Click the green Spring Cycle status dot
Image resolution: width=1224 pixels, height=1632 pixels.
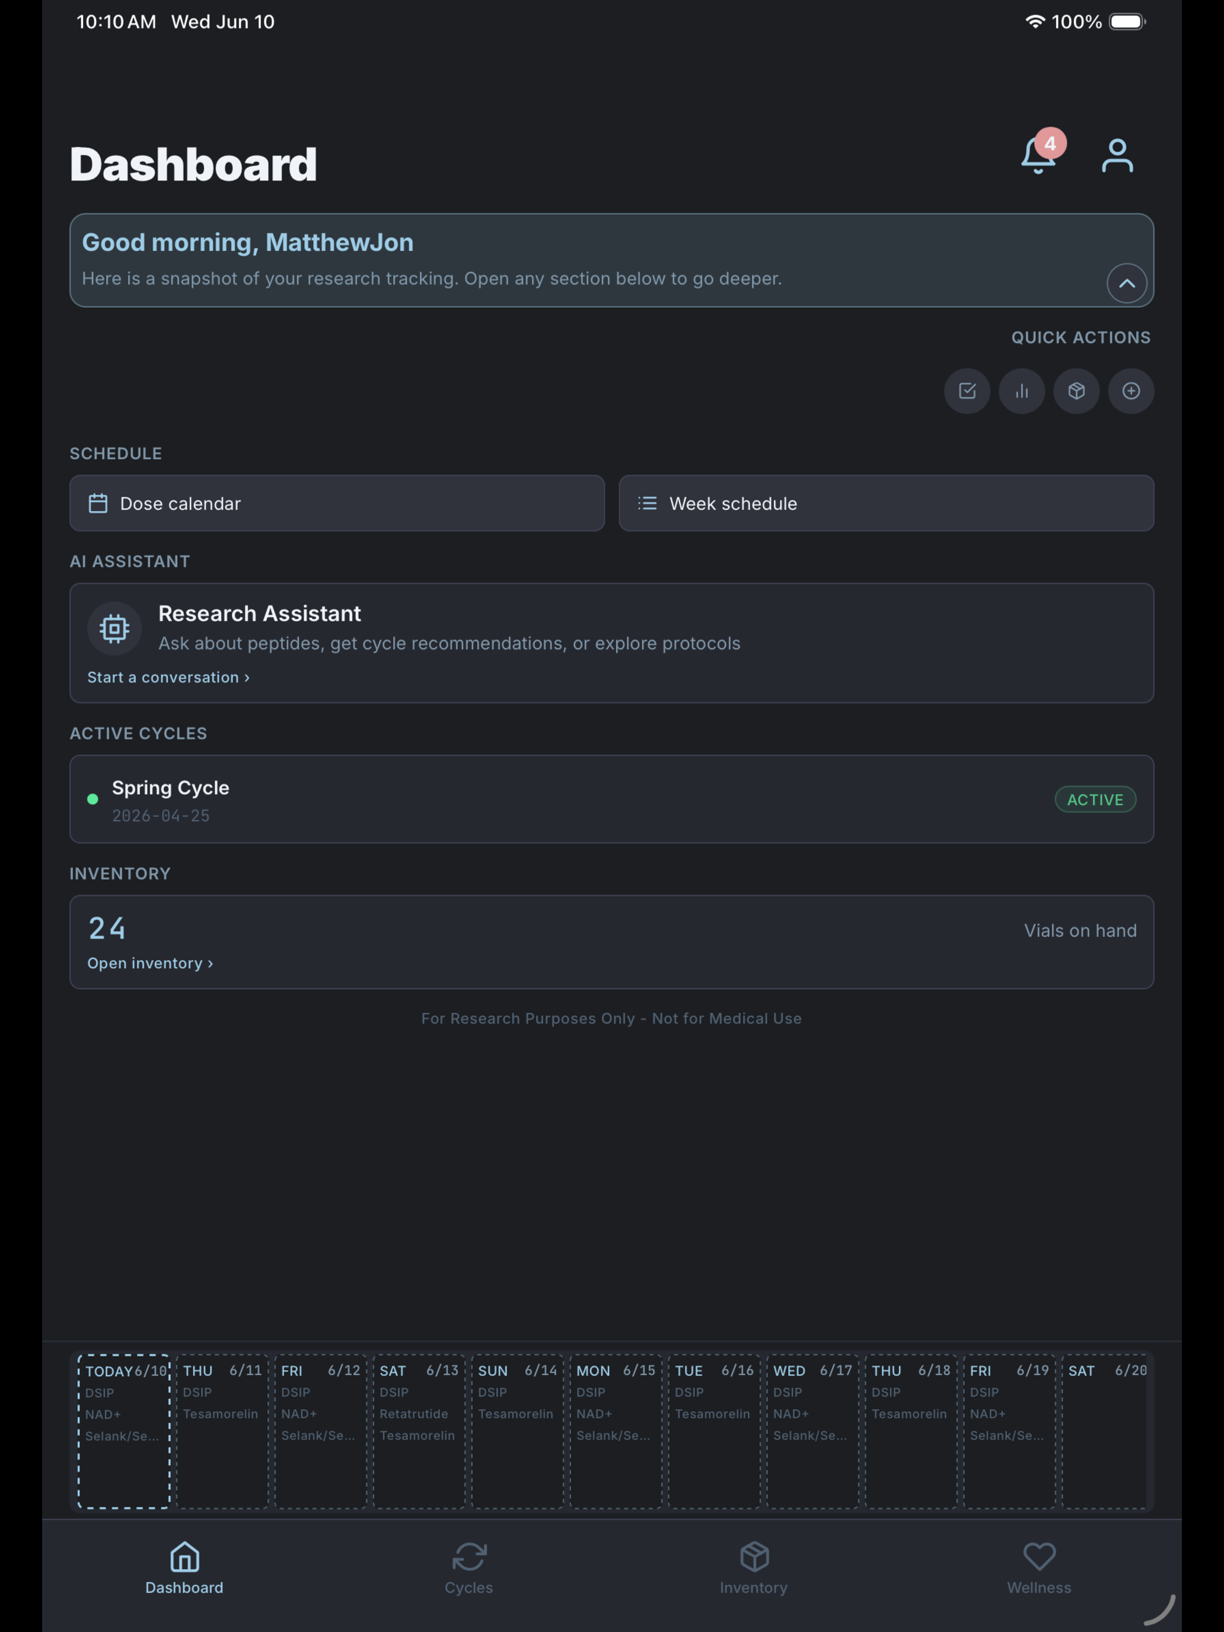point(93,799)
